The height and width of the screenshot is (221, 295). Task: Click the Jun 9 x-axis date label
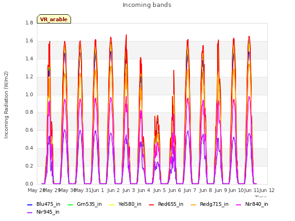click(x=221, y=190)
